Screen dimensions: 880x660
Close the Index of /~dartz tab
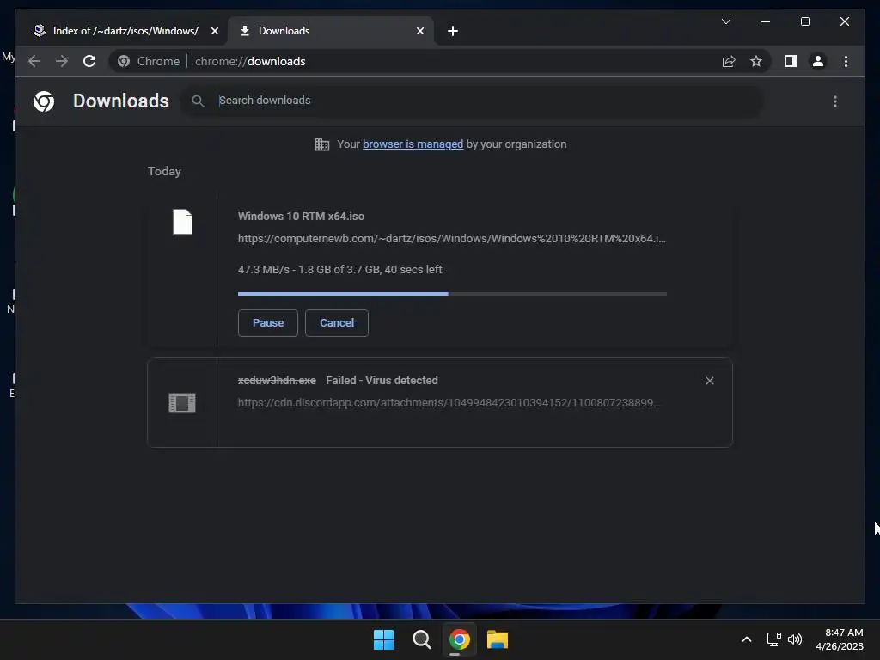(x=214, y=31)
